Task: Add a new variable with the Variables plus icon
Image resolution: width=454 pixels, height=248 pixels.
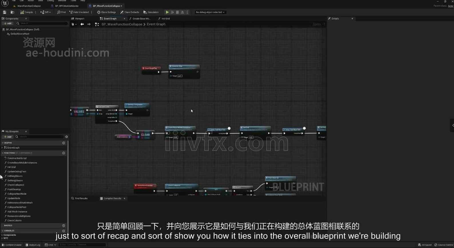Action: tap(64, 231)
